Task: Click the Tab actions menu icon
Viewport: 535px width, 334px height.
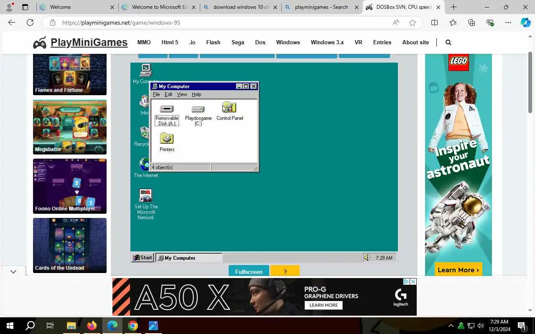Action: [25, 7]
